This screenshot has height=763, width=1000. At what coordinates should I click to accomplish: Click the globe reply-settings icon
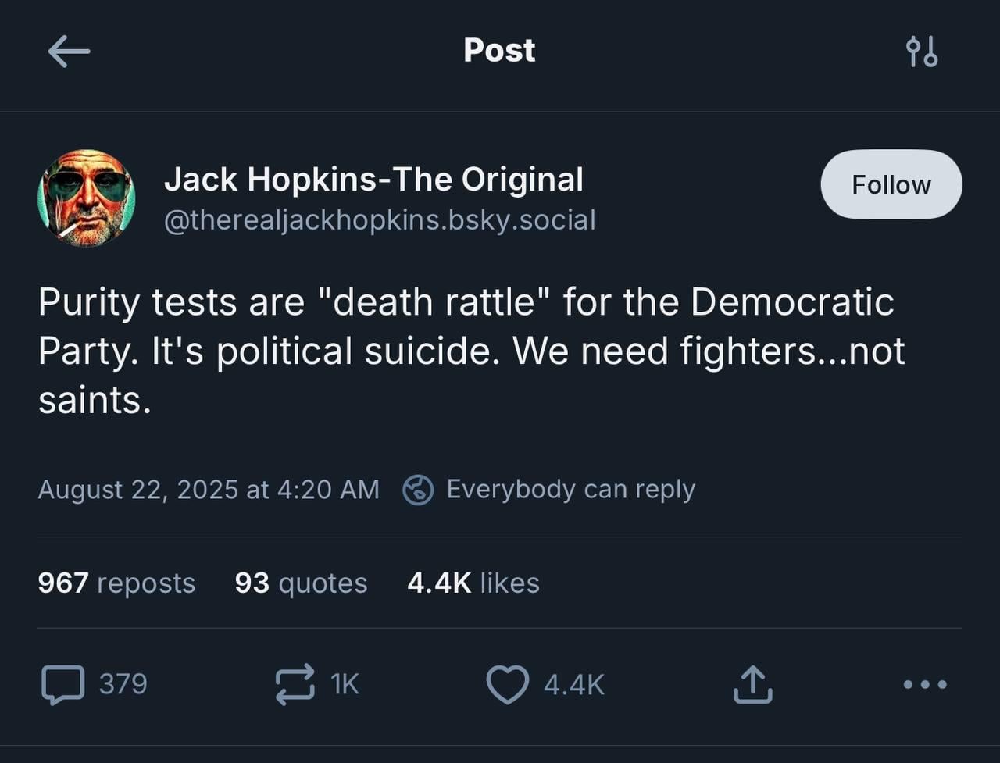(x=418, y=490)
